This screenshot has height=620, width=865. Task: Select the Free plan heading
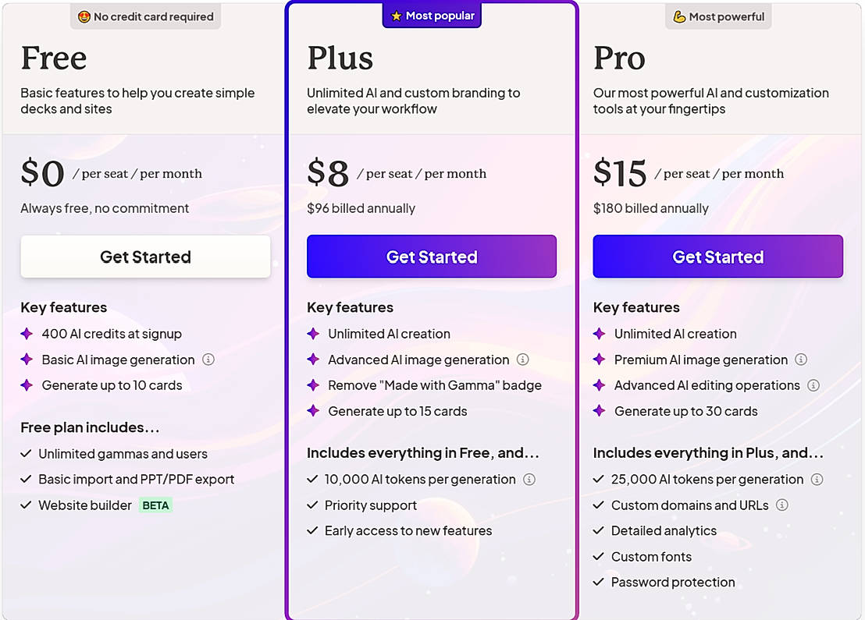tap(53, 58)
